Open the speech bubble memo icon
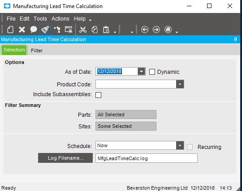This screenshot has height=191, width=242. pyautogui.click(x=34, y=30)
